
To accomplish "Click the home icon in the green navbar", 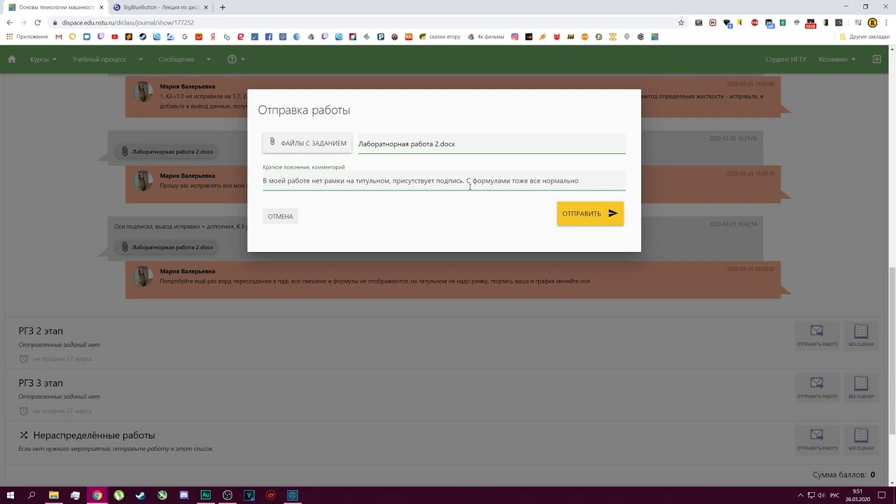I will pyautogui.click(x=11, y=59).
